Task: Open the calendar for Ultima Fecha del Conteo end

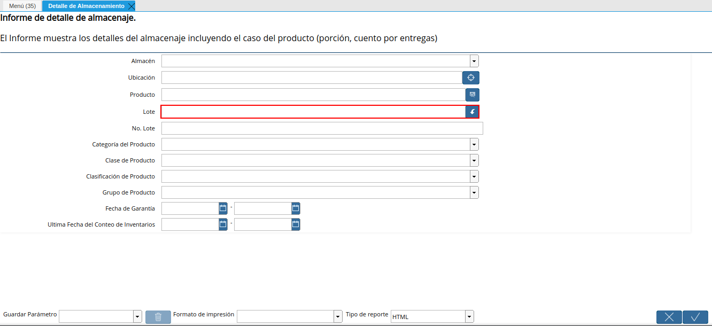Action: (x=295, y=224)
